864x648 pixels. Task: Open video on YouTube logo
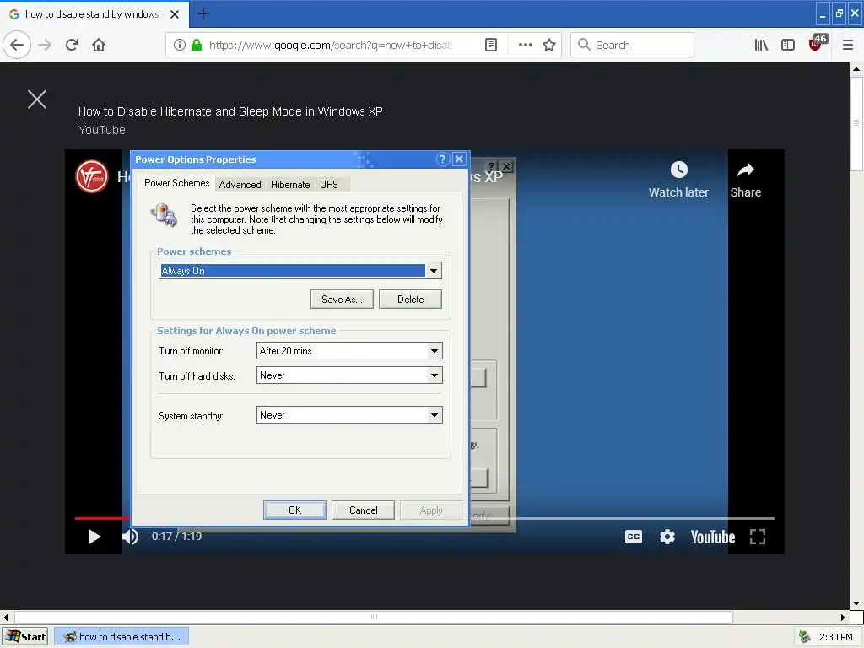(x=712, y=537)
